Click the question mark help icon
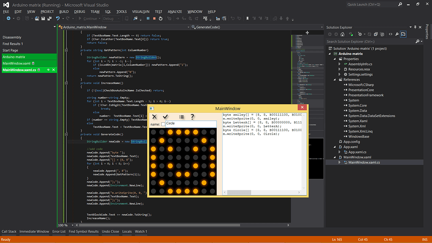 click(x=192, y=117)
